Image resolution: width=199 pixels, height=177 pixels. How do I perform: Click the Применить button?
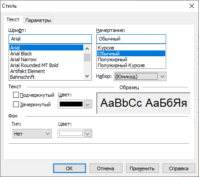[142, 168]
